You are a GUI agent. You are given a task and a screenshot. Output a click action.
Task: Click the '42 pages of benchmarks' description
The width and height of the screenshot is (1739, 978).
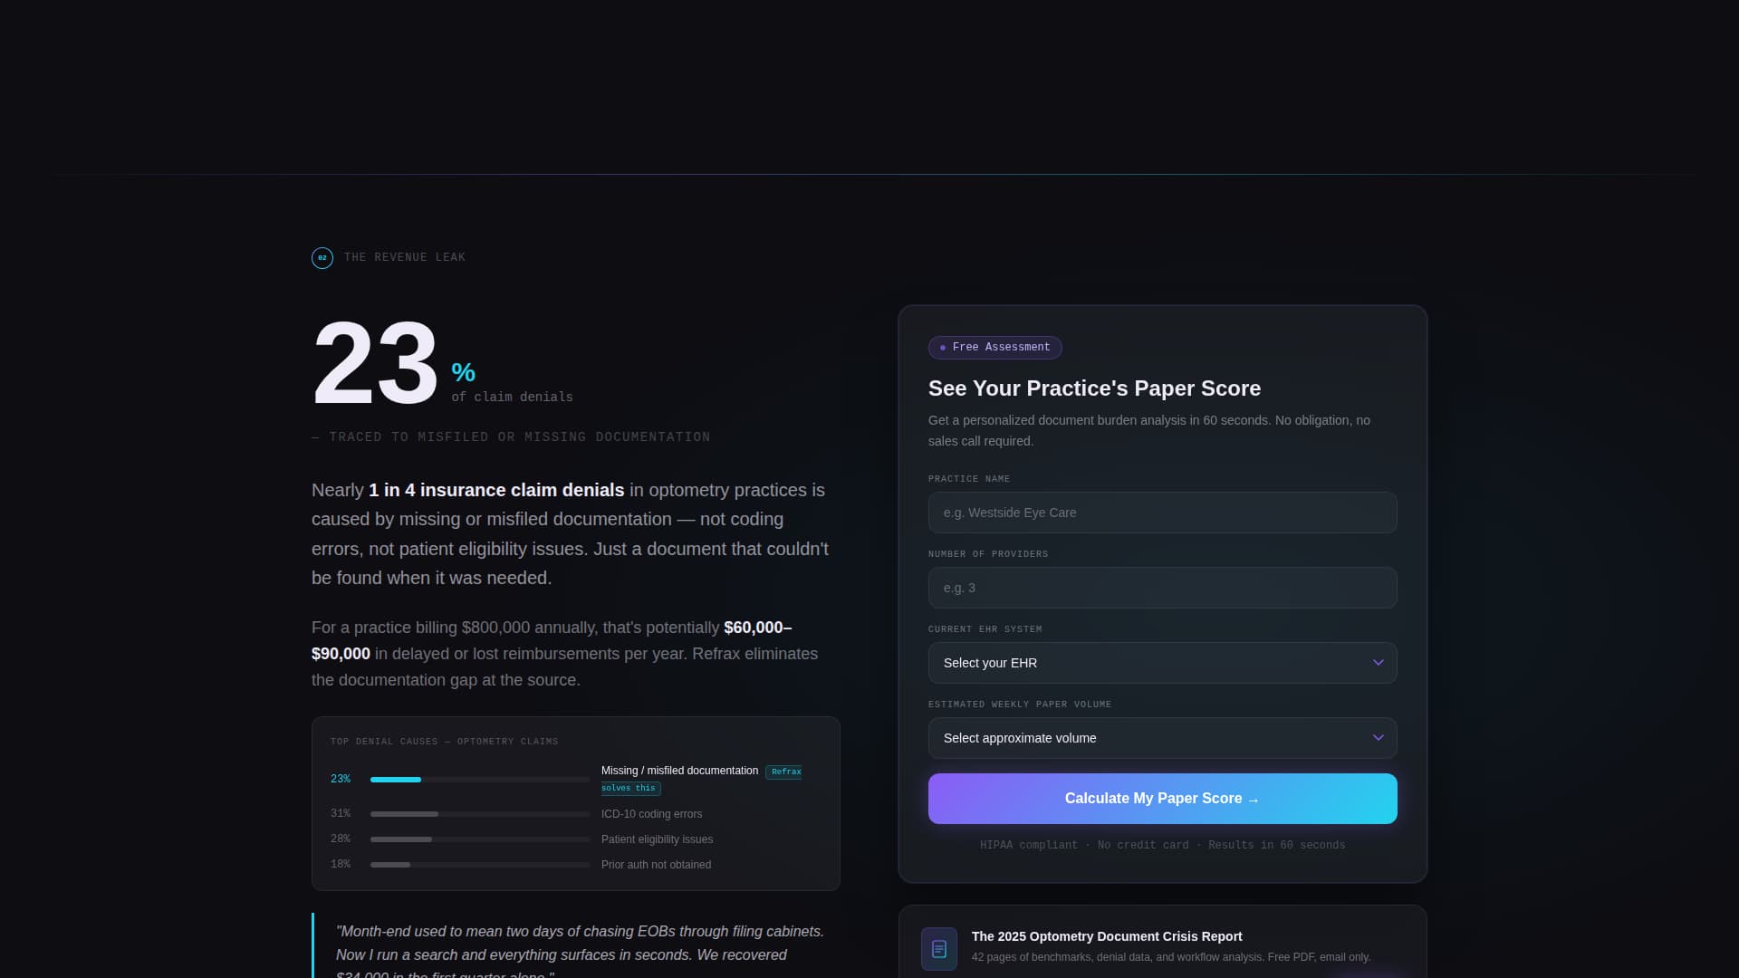1170,957
